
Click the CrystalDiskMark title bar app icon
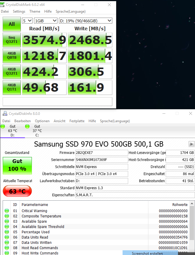tap(2, 5)
